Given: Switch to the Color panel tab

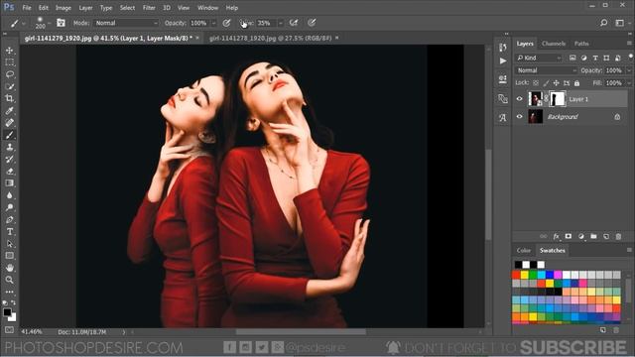Looking at the screenshot, I should tap(524, 251).
